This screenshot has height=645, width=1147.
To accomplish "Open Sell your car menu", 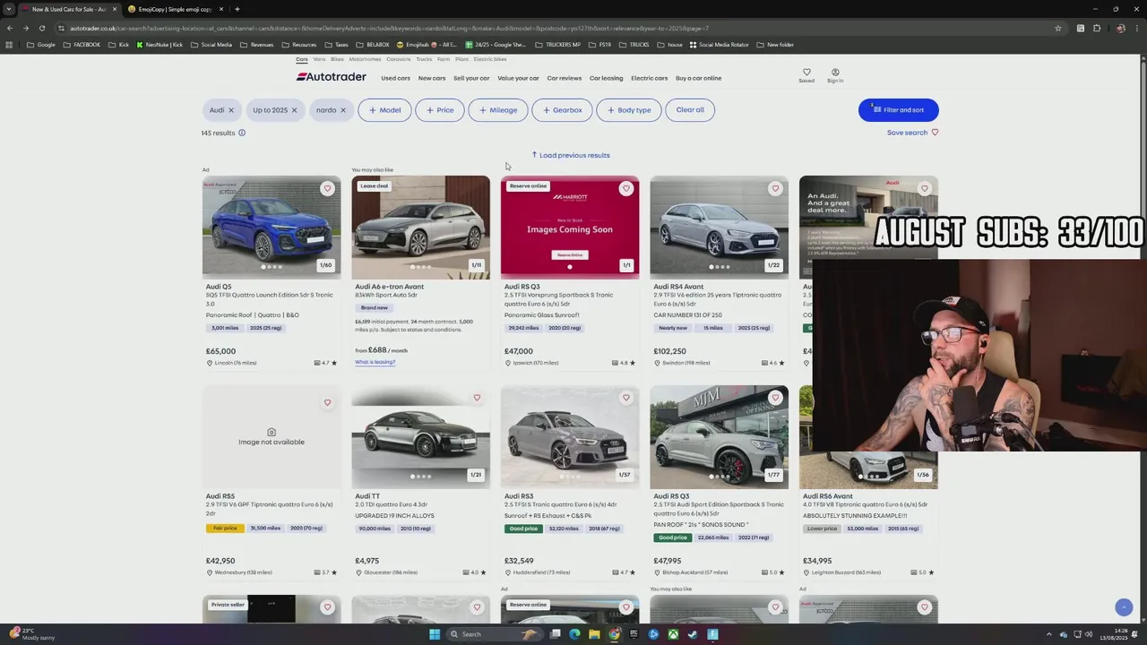I will point(471,78).
